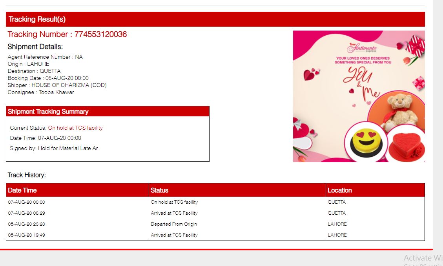Click history row date 05-AUG-20 19:49
Screen dimensions: 443x266
click(x=27, y=235)
